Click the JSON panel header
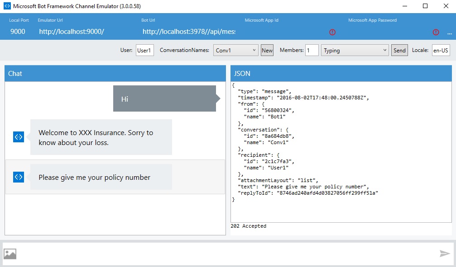The width and height of the screenshot is (456, 267). (x=341, y=74)
